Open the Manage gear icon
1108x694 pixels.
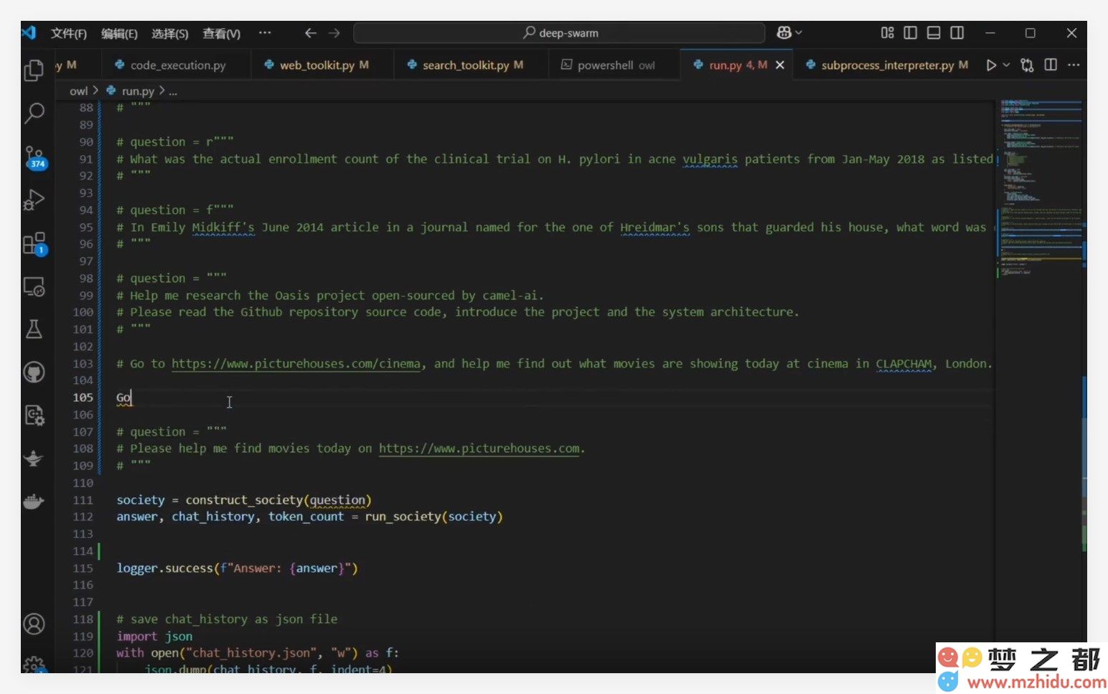[34, 665]
